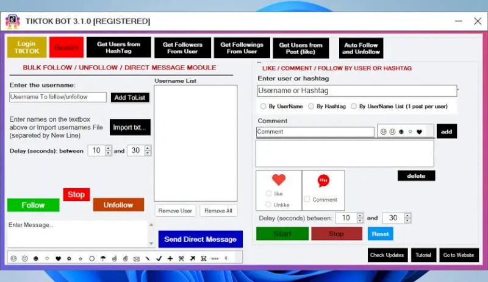Select the By UserName radio option
Screen dimensions: 488x282
[264, 107]
